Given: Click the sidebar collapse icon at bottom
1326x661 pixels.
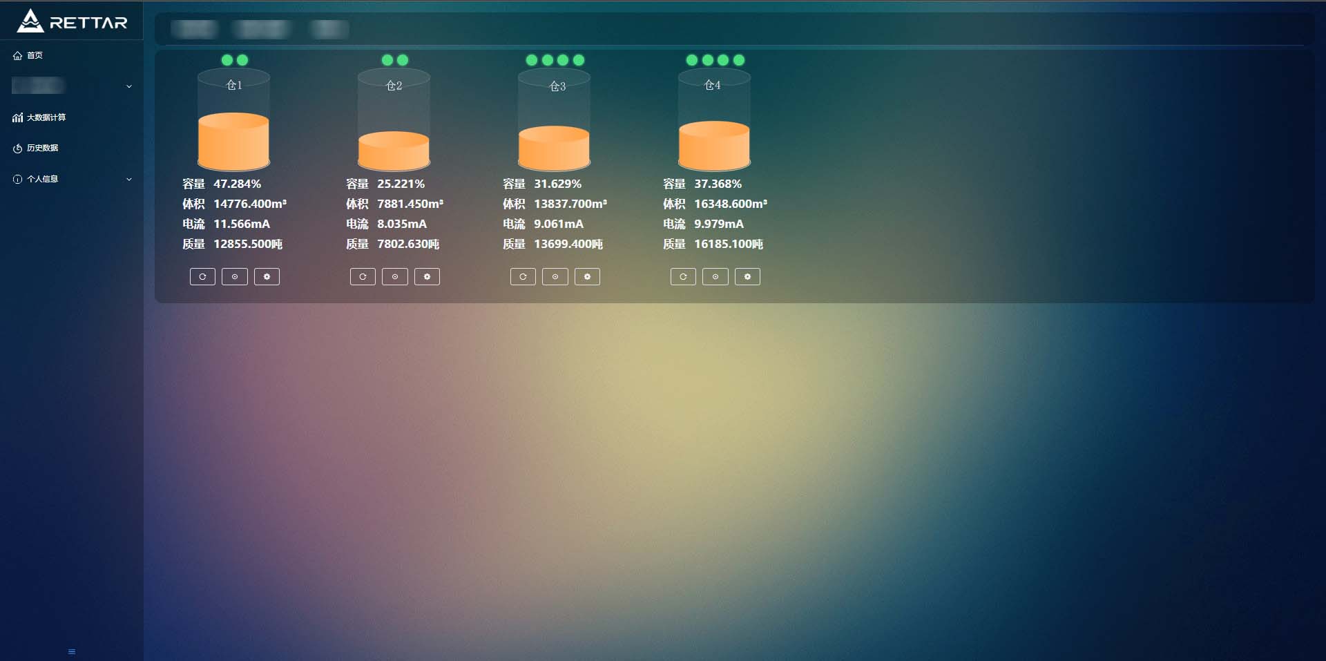Looking at the screenshot, I should click(72, 651).
